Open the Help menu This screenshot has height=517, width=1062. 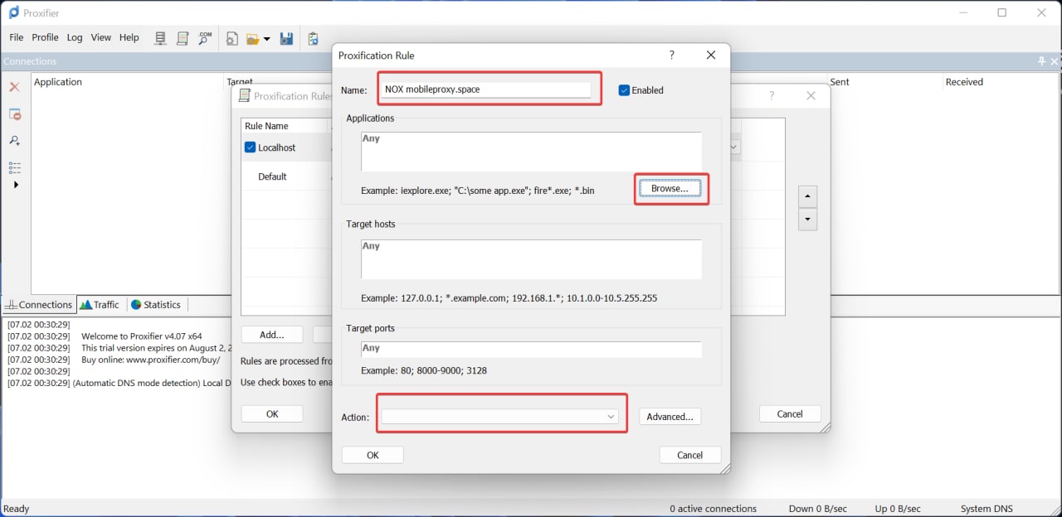[129, 37]
